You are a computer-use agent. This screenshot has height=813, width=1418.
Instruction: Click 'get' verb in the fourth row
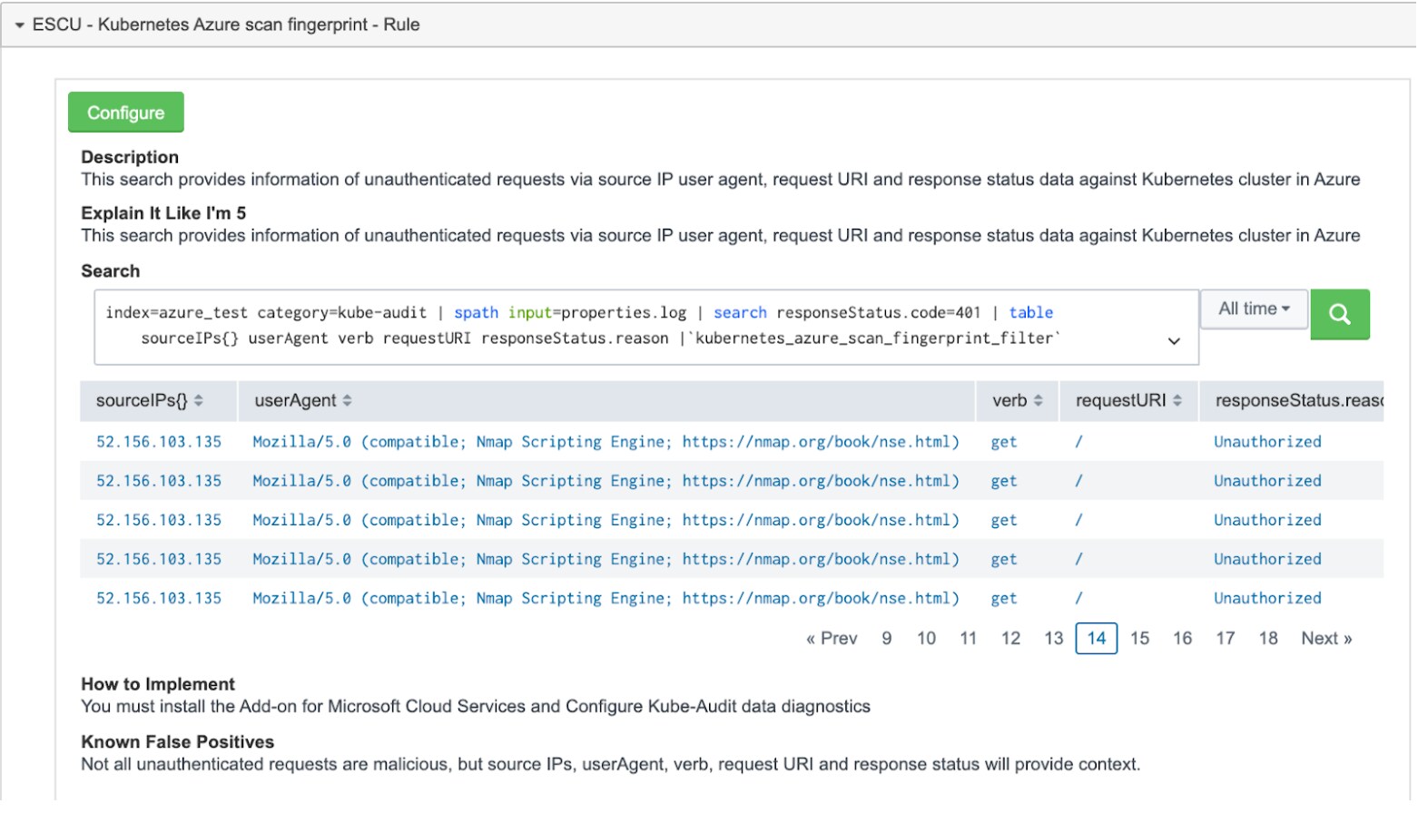pyautogui.click(x=1004, y=559)
